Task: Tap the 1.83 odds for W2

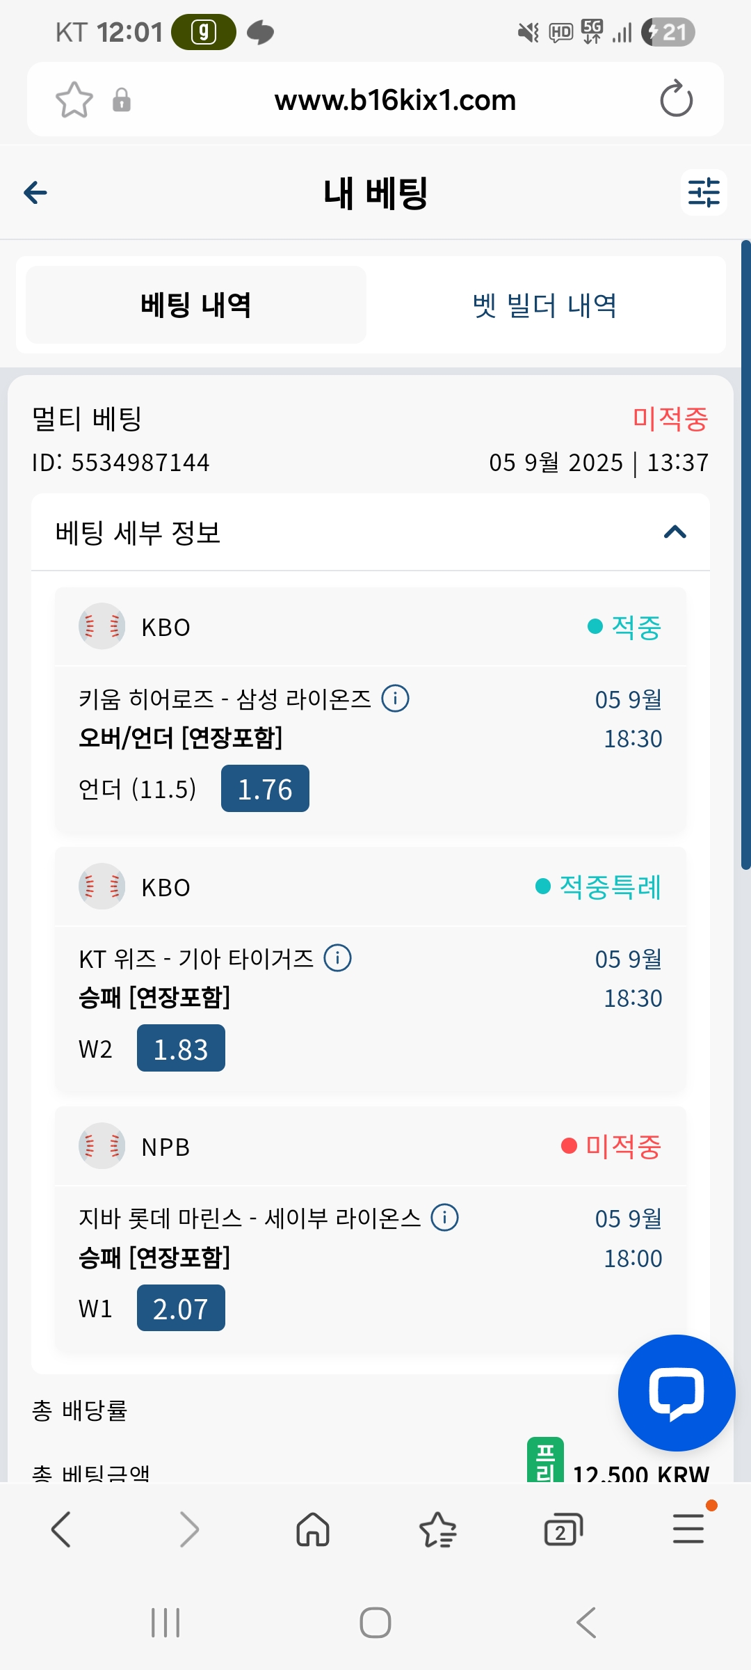Action: (181, 1049)
